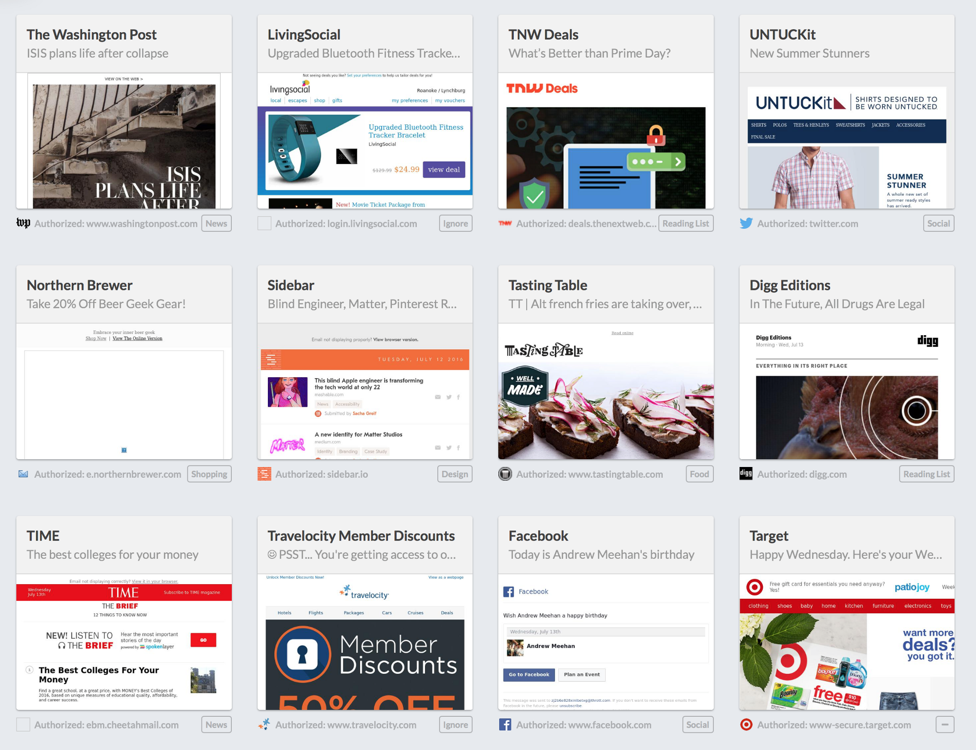Open the Shopping category on Northern Brewer
The height and width of the screenshot is (750, 976).
(209, 474)
